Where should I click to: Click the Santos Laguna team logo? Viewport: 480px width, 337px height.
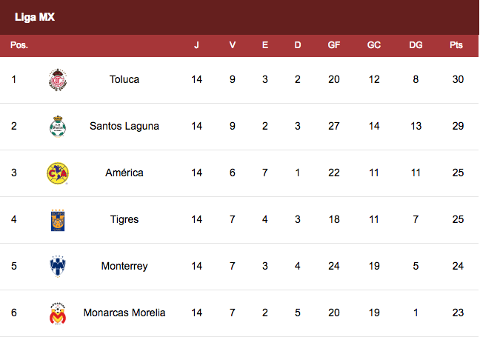click(x=58, y=127)
